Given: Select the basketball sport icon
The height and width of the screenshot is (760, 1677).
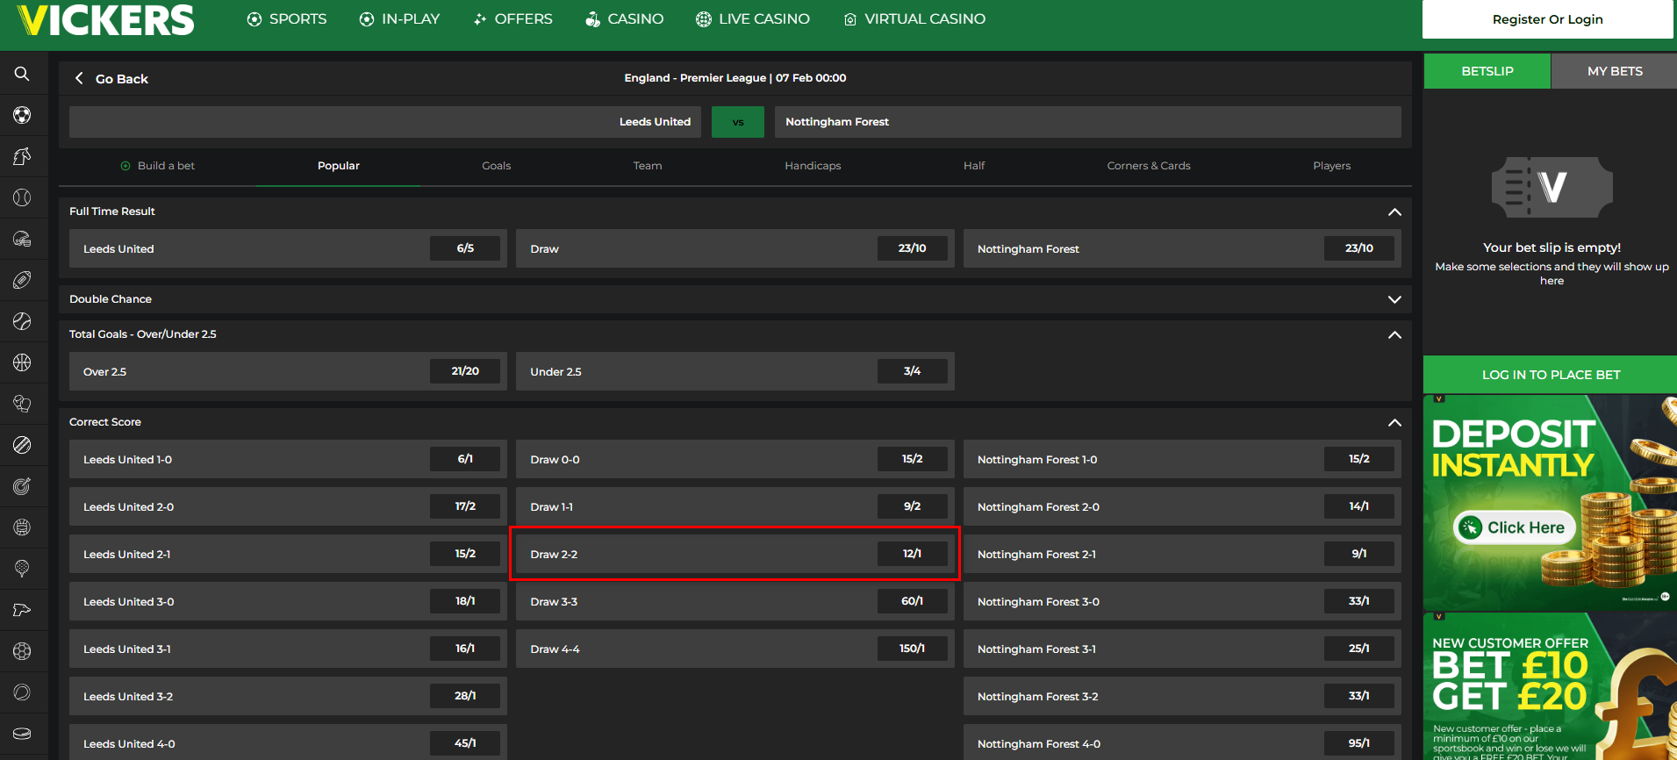Looking at the screenshot, I should (x=22, y=362).
